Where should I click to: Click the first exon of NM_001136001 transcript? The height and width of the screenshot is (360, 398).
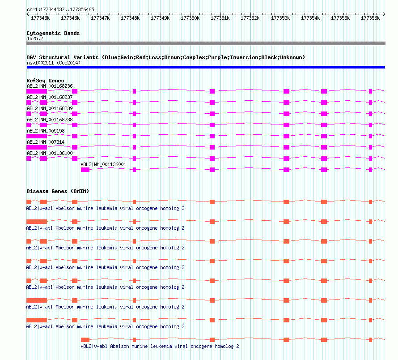85,170
